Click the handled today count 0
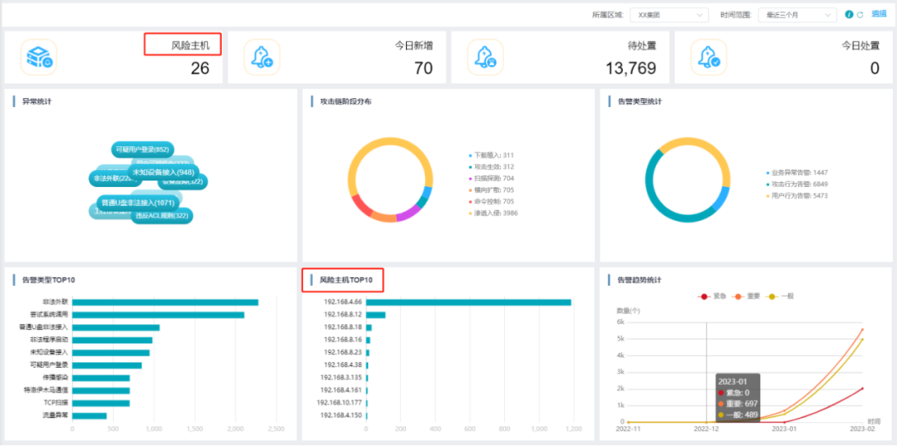897x446 pixels. pyautogui.click(x=875, y=69)
